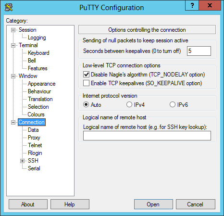Click the Open button
Image resolution: width=224 pixels, height=216 pixels.
pos(153,204)
